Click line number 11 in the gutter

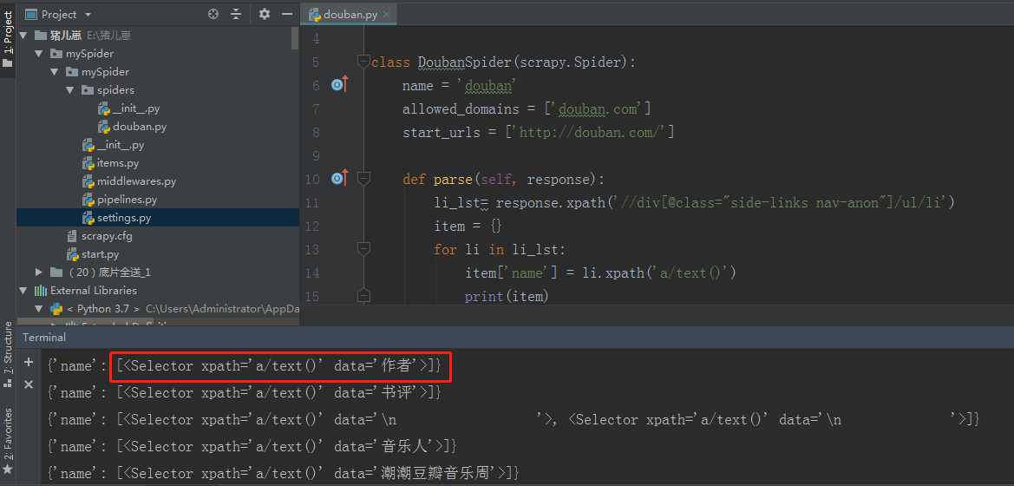click(312, 202)
